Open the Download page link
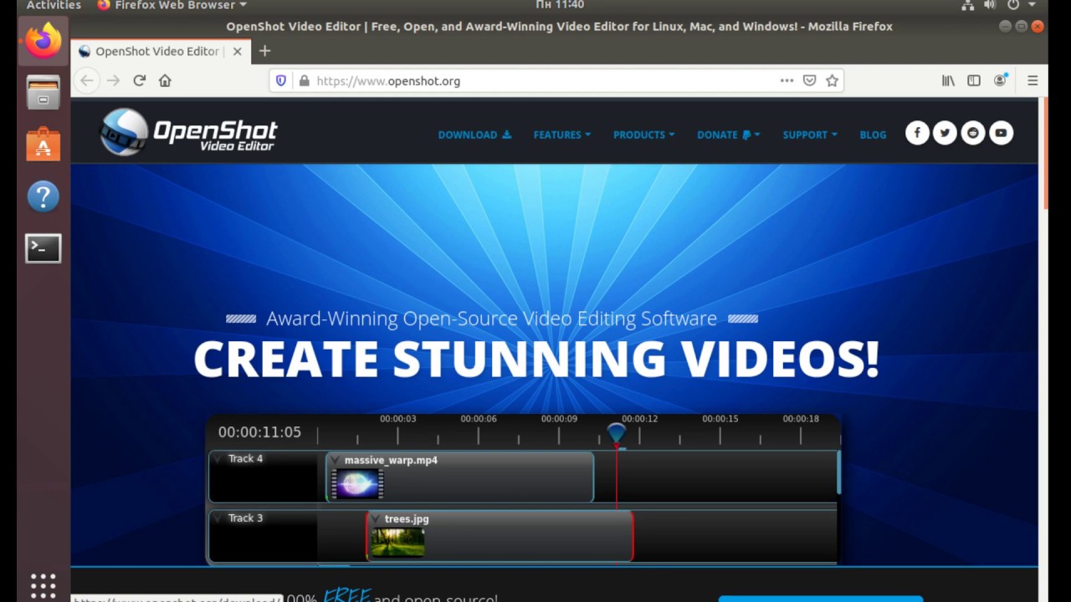This screenshot has height=602, width=1071. 474,135
